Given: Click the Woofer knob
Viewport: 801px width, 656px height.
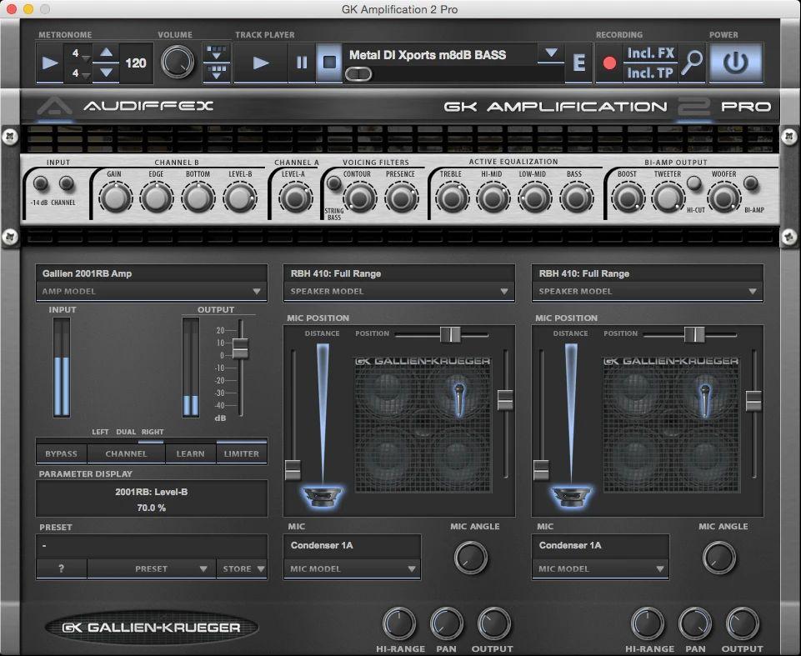Looking at the screenshot, I should coord(723,198).
